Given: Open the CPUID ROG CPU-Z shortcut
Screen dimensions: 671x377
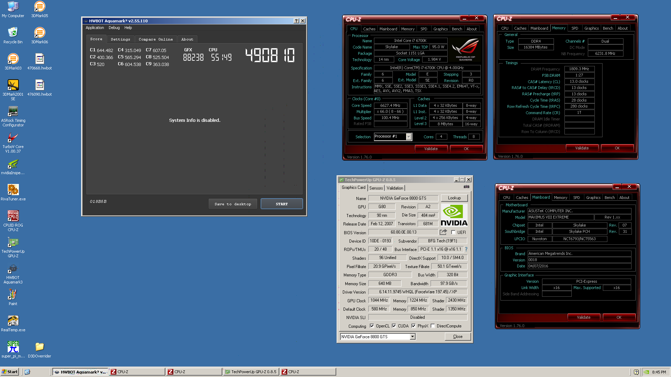Looking at the screenshot, I should tap(13, 221).
